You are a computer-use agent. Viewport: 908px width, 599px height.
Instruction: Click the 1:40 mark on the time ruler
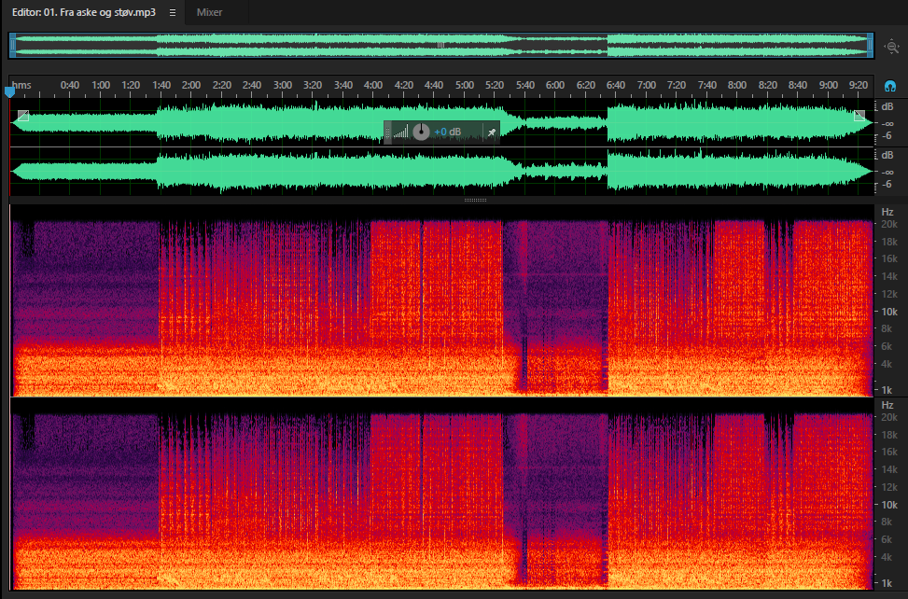coord(161,85)
